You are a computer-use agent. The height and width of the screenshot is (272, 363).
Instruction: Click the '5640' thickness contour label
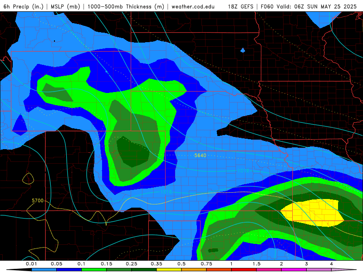pos(200,155)
